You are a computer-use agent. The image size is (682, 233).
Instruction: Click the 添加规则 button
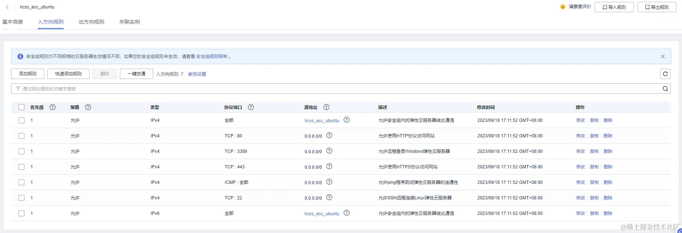pos(28,74)
